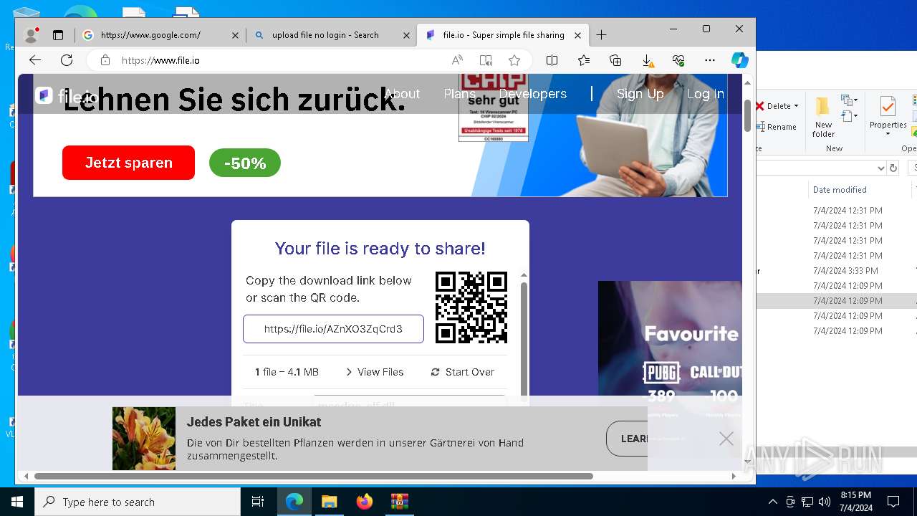Close the upload file no login tab
The height and width of the screenshot is (516, 917).
pos(406,35)
